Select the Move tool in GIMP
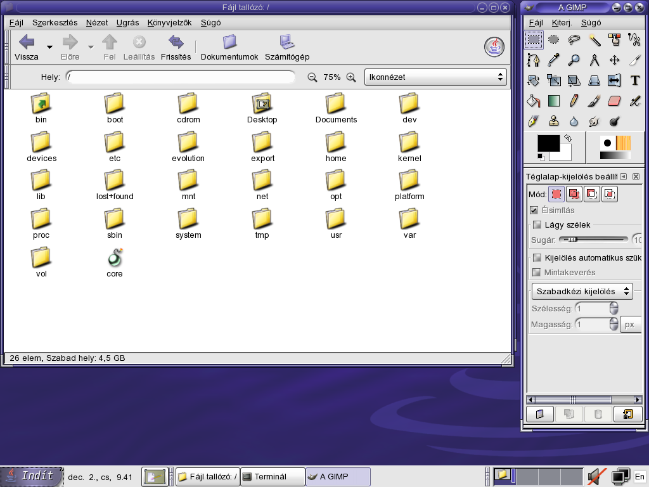 point(614,60)
